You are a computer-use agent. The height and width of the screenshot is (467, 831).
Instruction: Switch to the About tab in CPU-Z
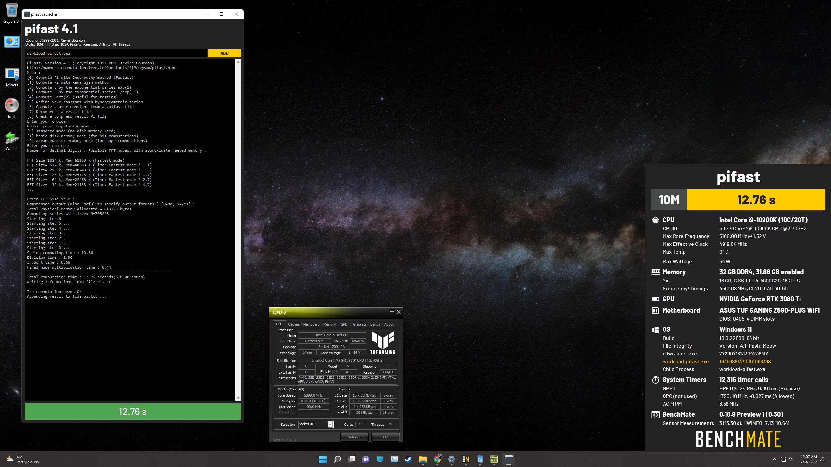(x=389, y=324)
